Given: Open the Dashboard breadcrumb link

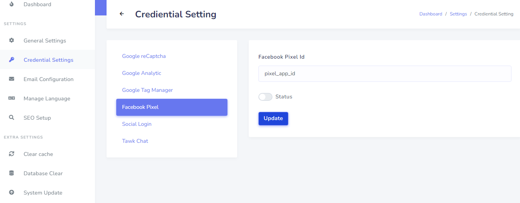Looking at the screenshot, I should (430, 14).
